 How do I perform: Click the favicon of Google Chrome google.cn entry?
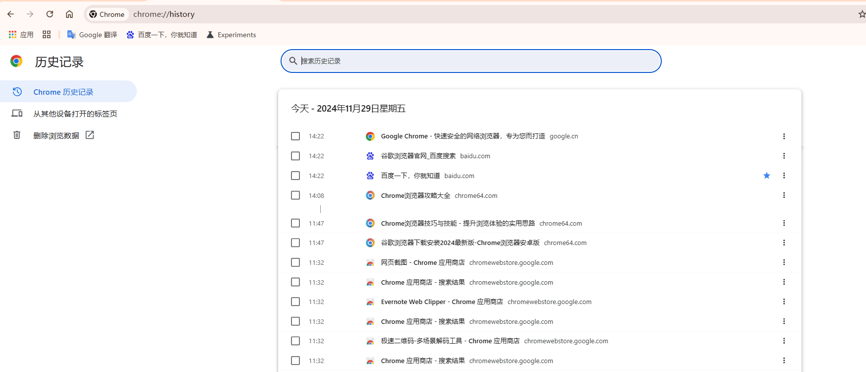tap(370, 136)
